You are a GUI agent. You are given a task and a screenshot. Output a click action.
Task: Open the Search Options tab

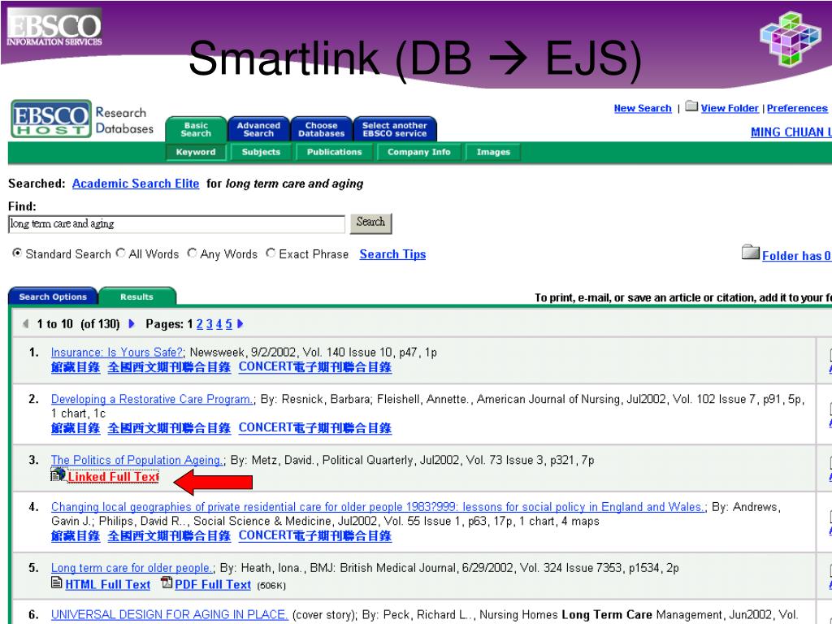[x=53, y=296]
